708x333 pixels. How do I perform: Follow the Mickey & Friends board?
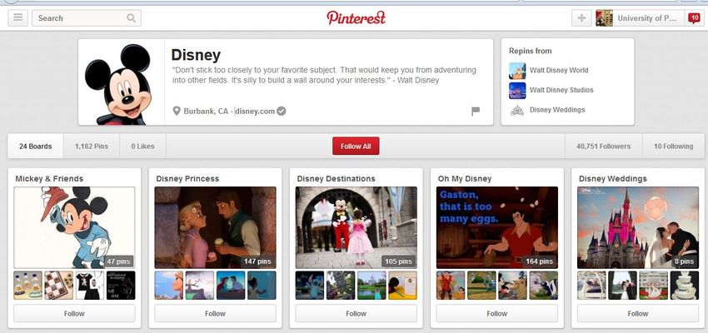click(74, 313)
